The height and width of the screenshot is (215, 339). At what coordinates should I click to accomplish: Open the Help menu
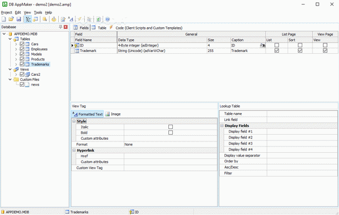(x=49, y=12)
